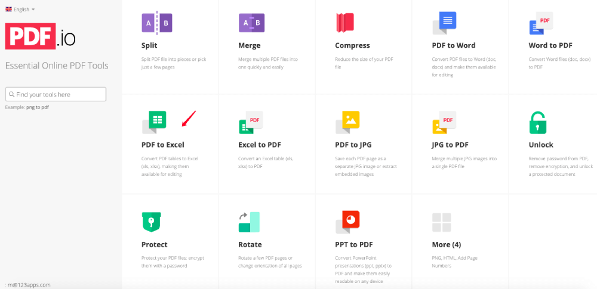
Task: Open the English language dropdown
Action: tap(20, 10)
